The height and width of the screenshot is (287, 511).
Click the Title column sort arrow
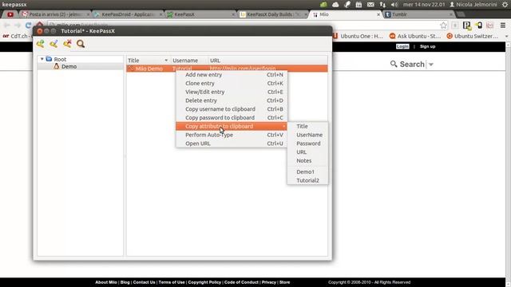(x=166, y=61)
